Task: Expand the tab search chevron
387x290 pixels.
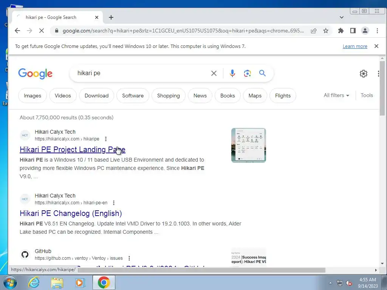Action: 342,17
